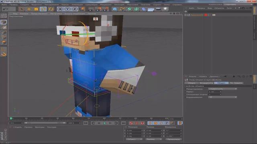257x144 pixels.
Task: Jump to end of animation
Action: click(123, 123)
